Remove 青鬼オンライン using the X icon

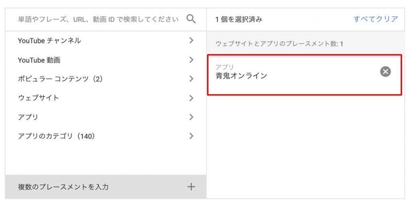tap(385, 71)
